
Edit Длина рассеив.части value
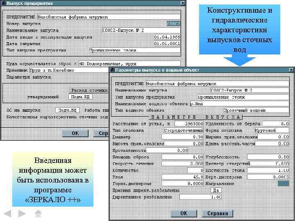pos(272,144)
